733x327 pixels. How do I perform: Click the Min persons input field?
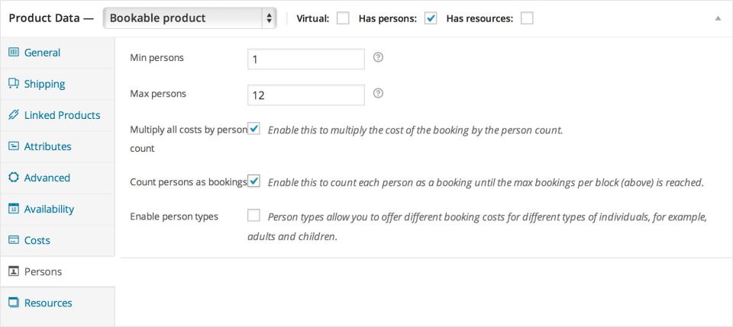point(306,59)
